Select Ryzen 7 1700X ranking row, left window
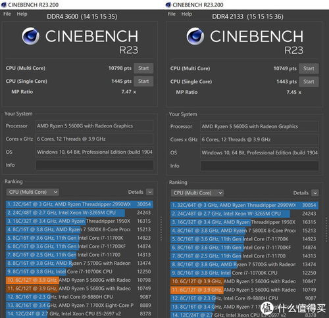This screenshot has height=318, width=329. [80, 306]
